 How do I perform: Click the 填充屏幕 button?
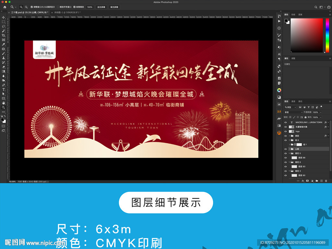pos(114,7)
